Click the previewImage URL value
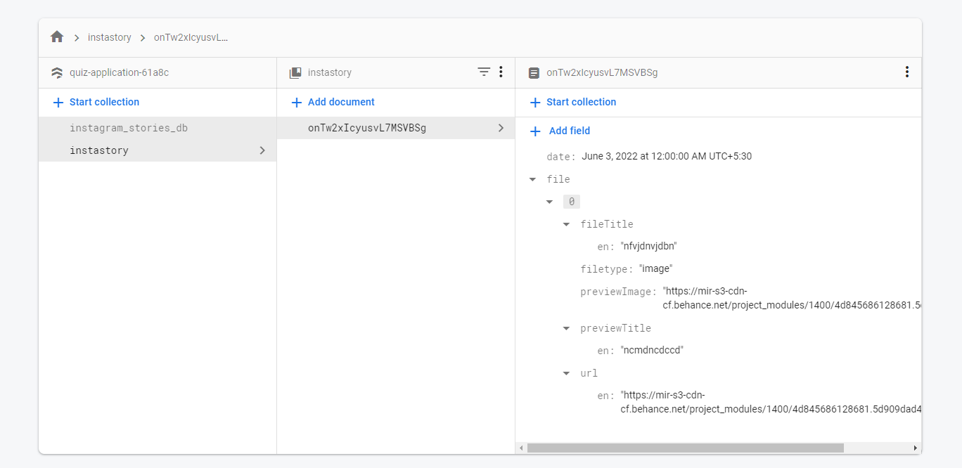This screenshot has width=962, height=468. click(x=792, y=299)
